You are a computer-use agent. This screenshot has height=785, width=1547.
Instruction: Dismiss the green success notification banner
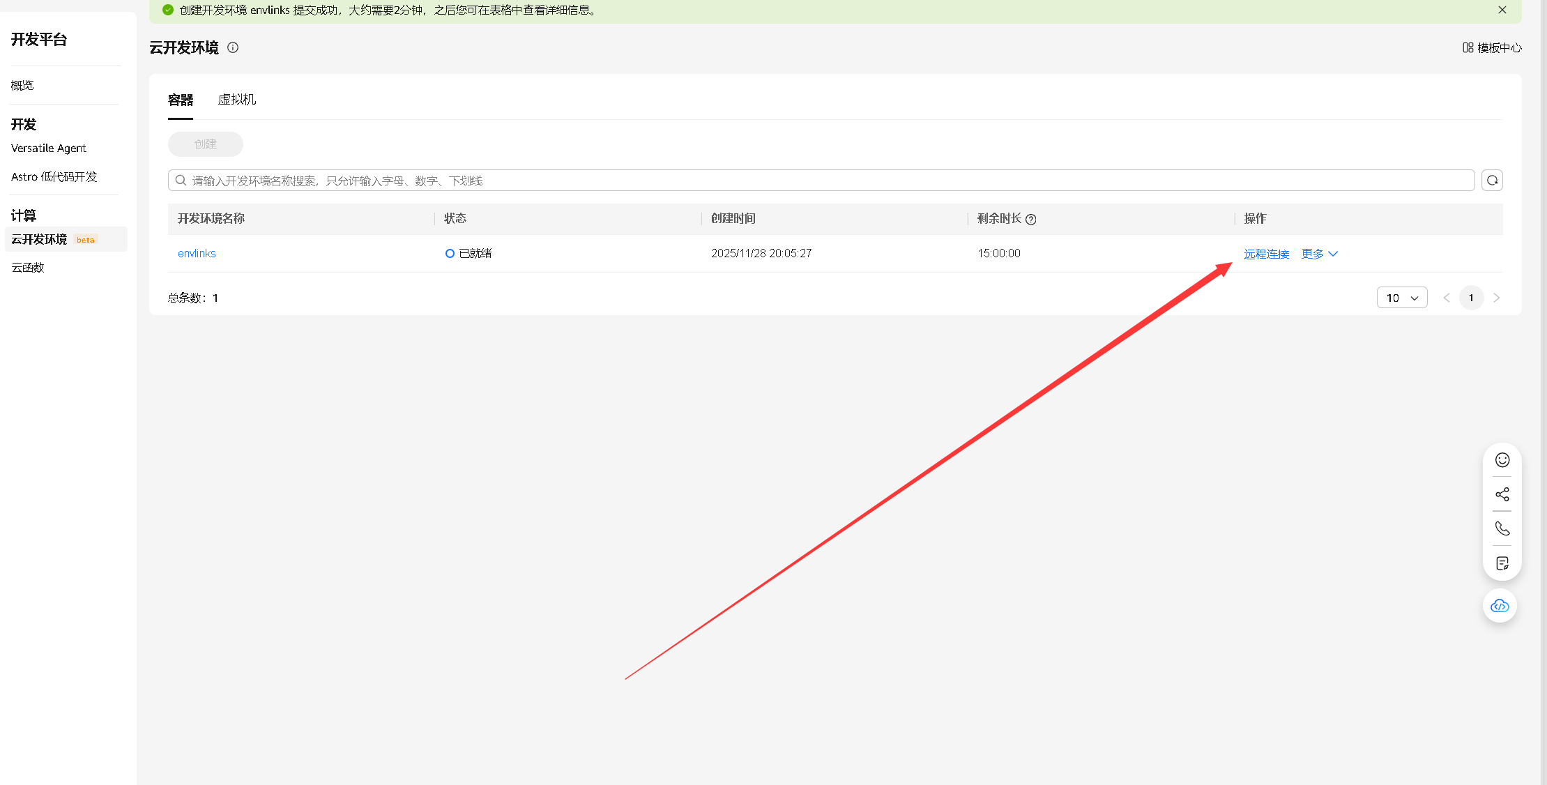tap(1502, 10)
